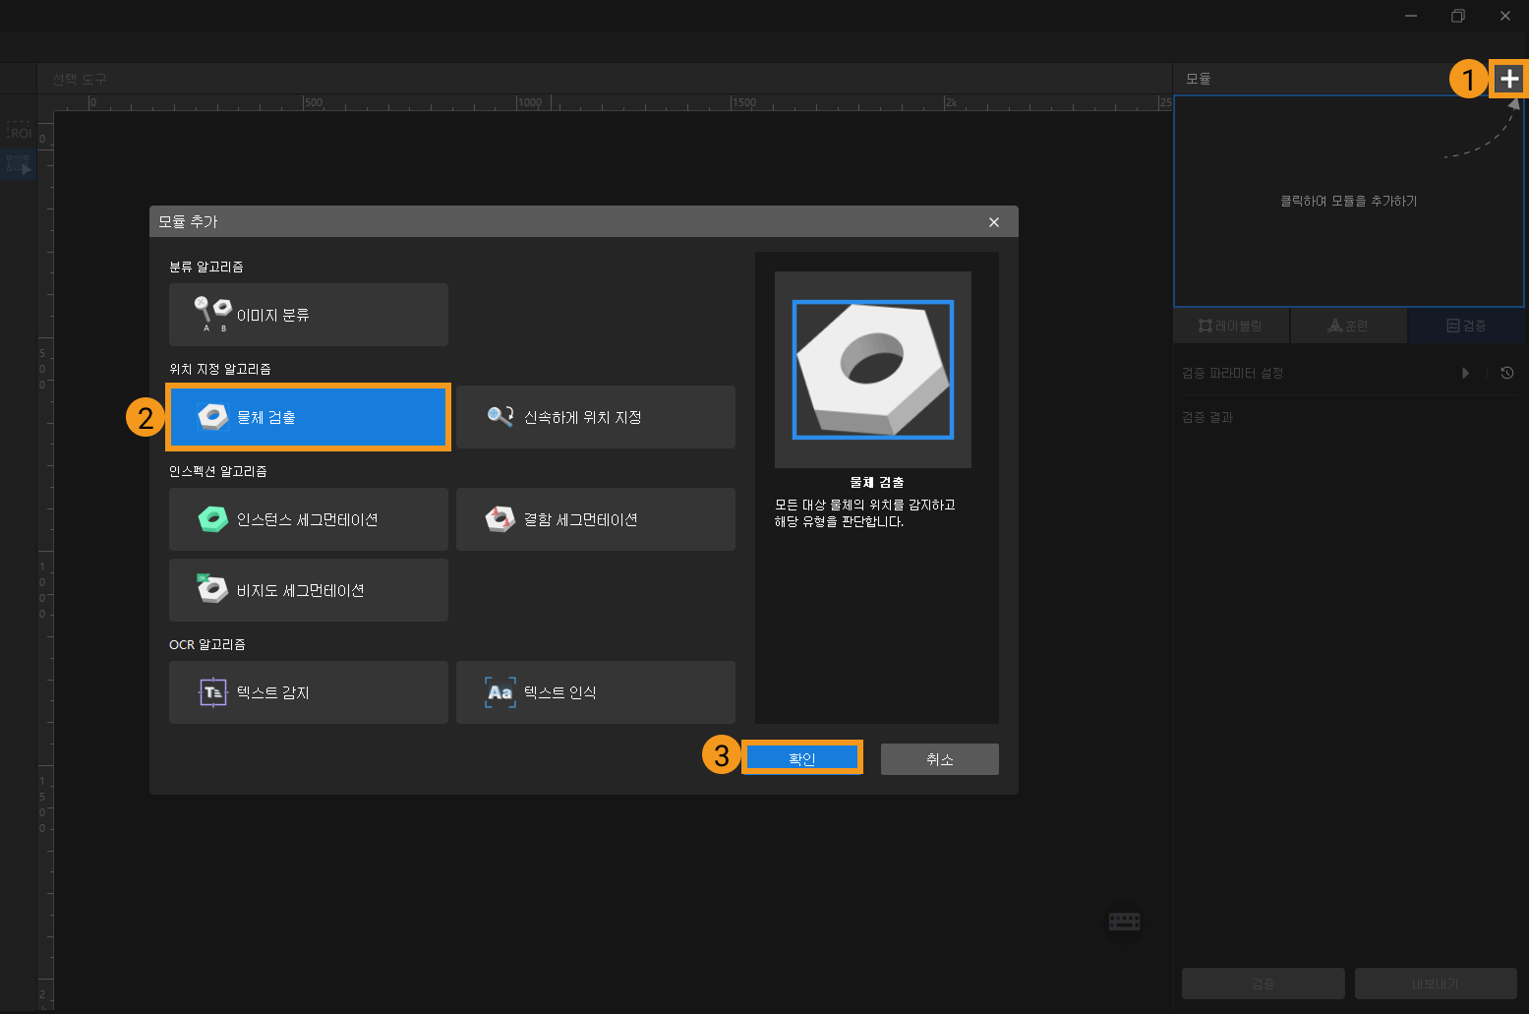Click the 내보내기 export button

click(x=1436, y=984)
